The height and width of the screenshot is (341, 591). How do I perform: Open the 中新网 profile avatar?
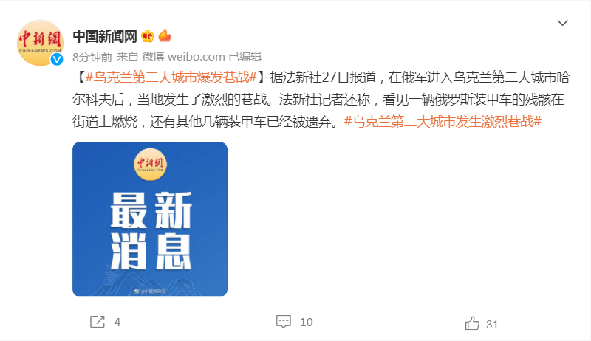coord(40,42)
